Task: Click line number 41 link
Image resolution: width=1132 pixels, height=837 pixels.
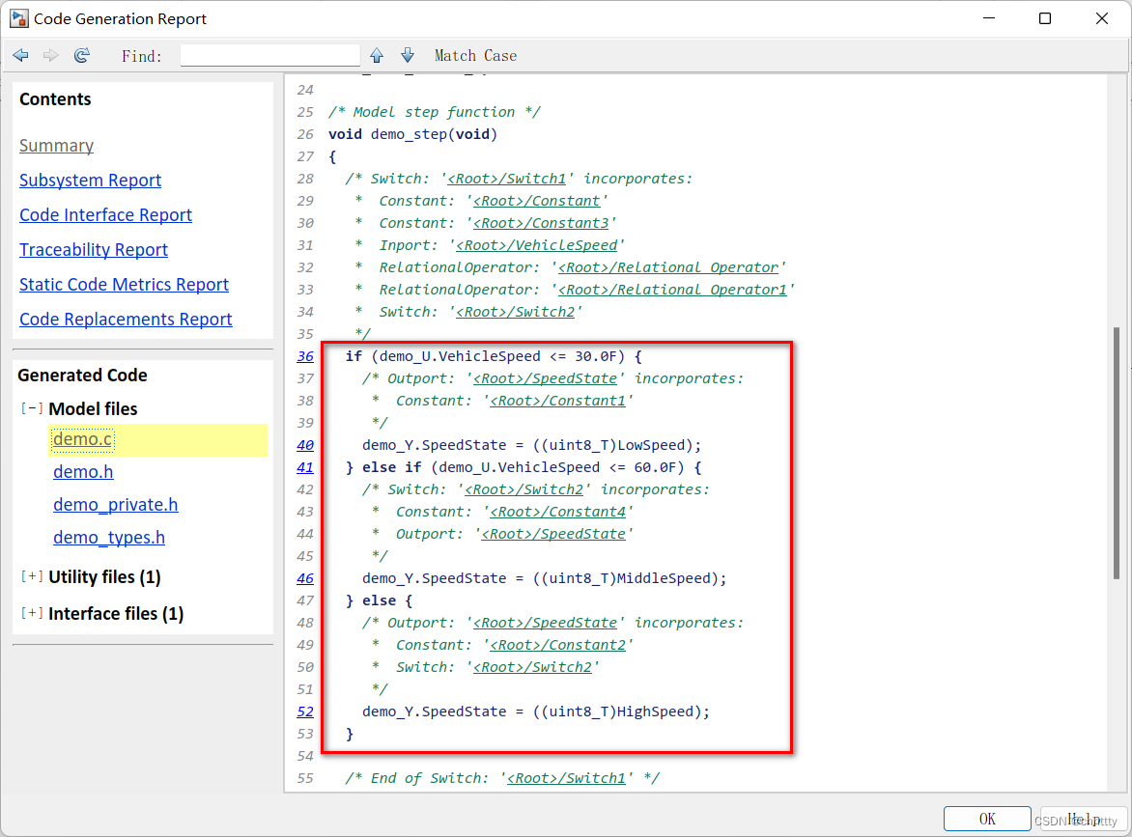Action: tap(305, 467)
